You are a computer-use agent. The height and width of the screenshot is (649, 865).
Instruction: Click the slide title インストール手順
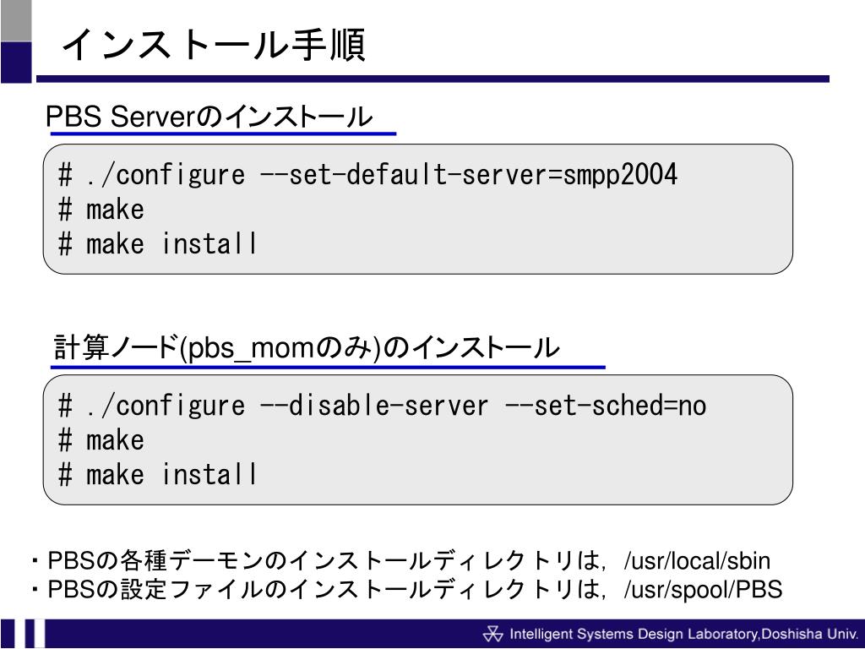[x=214, y=44]
